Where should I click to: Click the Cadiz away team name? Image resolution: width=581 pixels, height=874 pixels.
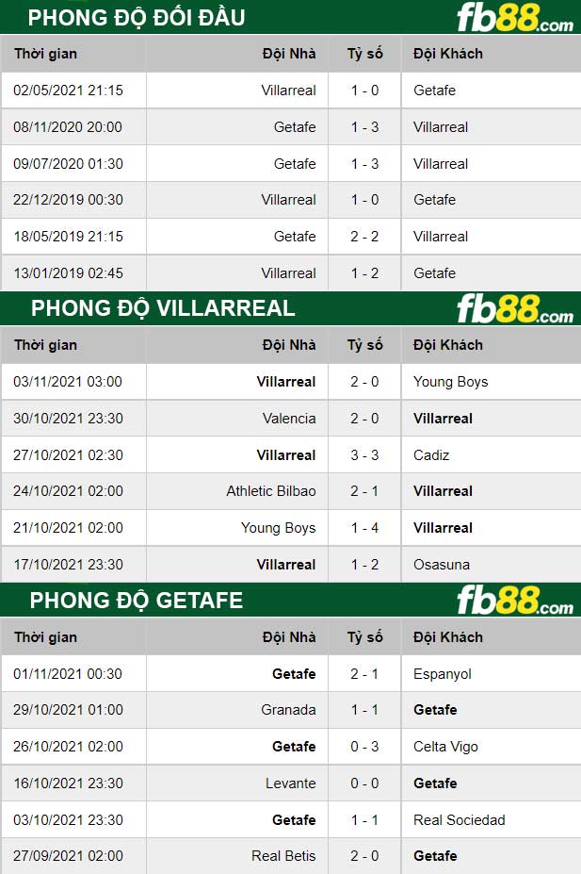tap(431, 455)
